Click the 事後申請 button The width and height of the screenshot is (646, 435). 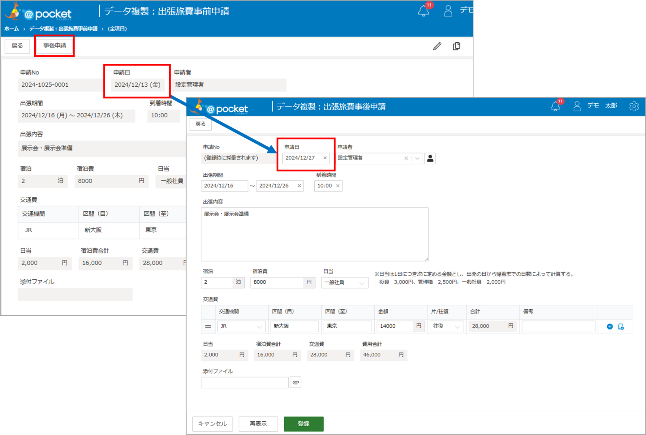click(x=54, y=46)
